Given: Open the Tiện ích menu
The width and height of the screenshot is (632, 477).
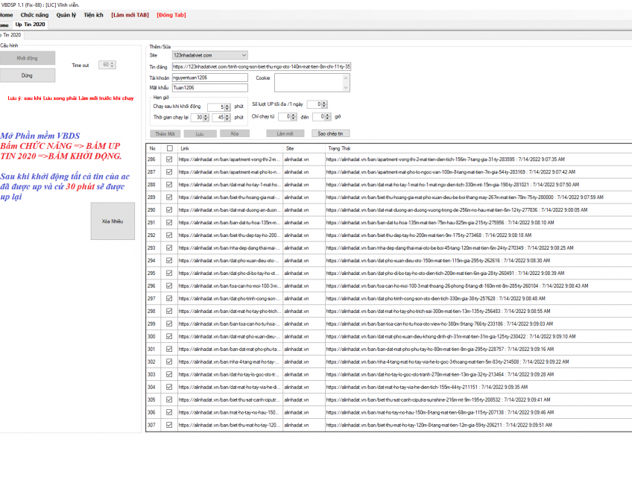Looking at the screenshot, I should tap(94, 14).
